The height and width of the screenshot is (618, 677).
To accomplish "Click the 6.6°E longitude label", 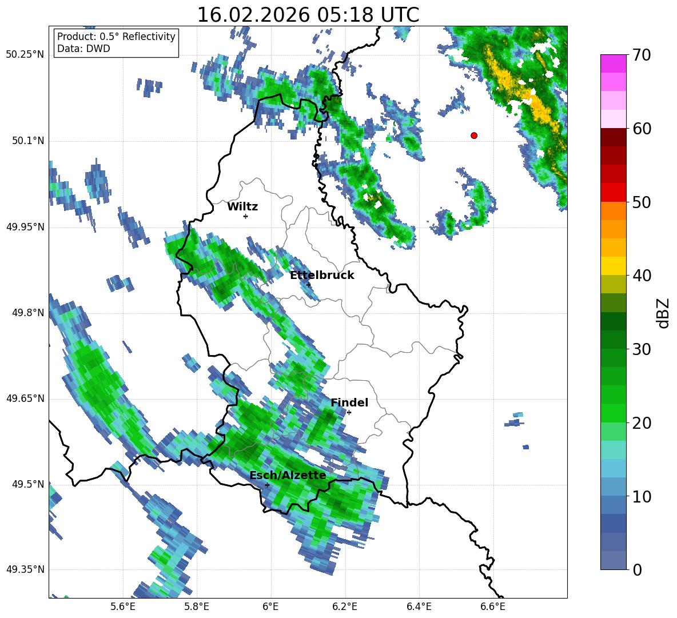I will (493, 607).
